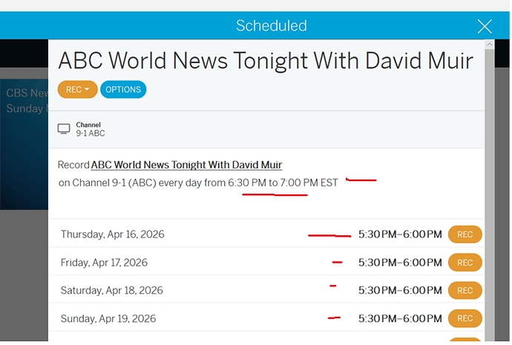The width and height of the screenshot is (512, 345).
Task: Close the Scheduled dialog with X
Action: pos(485,26)
